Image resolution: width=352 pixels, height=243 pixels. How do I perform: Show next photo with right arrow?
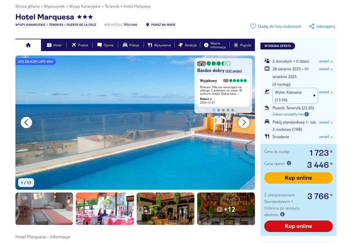pos(244,123)
